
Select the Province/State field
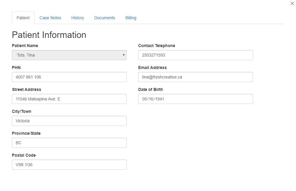(x=69, y=143)
